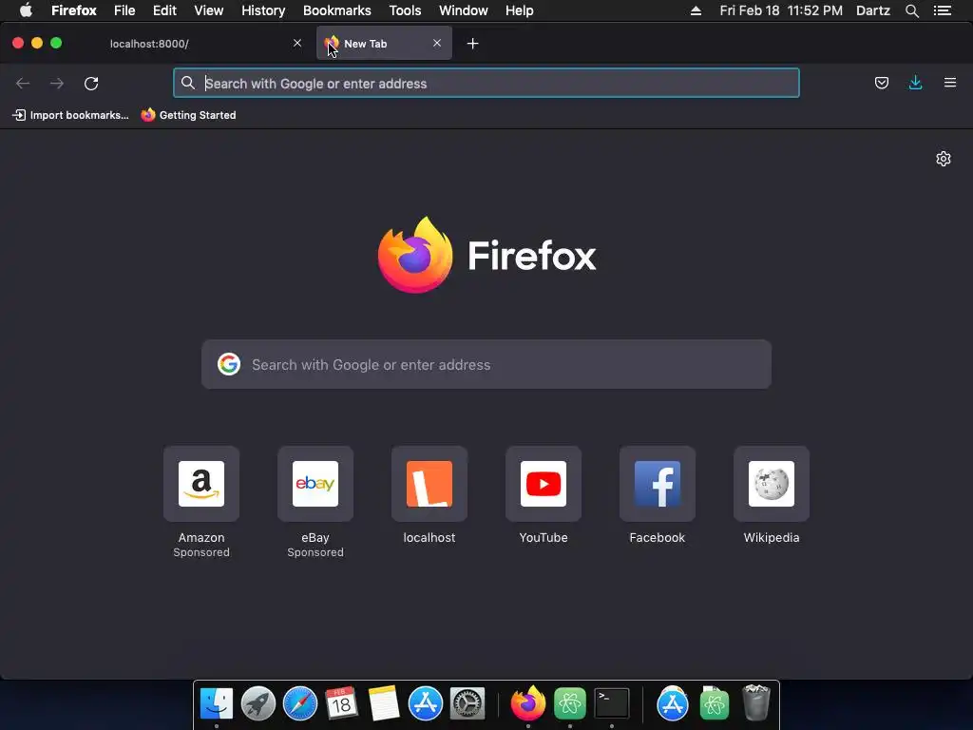Open the Amazon sponsored shortcut tile
This screenshot has width=973, height=730.
pyautogui.click(x=201, y=484)
